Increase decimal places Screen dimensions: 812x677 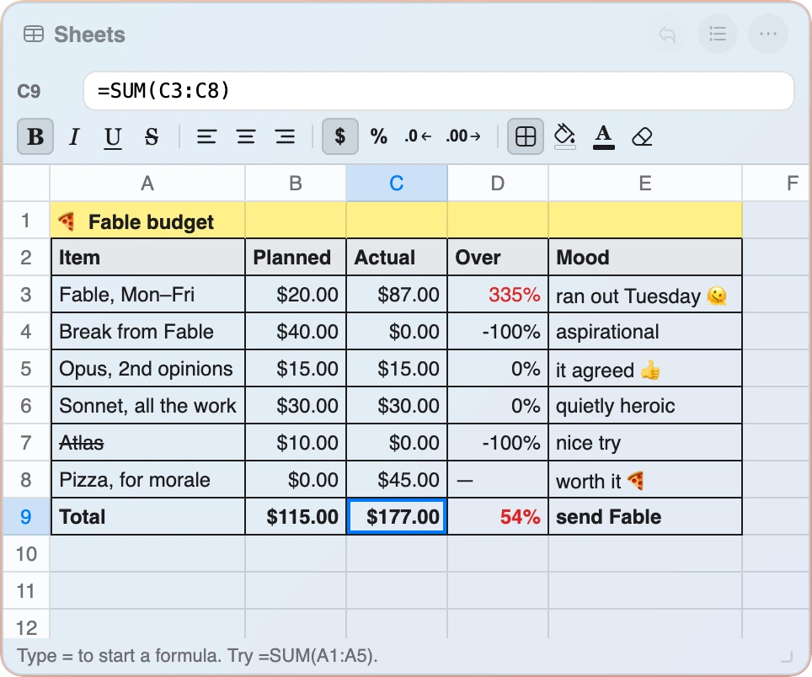click(x=463, y=136)
